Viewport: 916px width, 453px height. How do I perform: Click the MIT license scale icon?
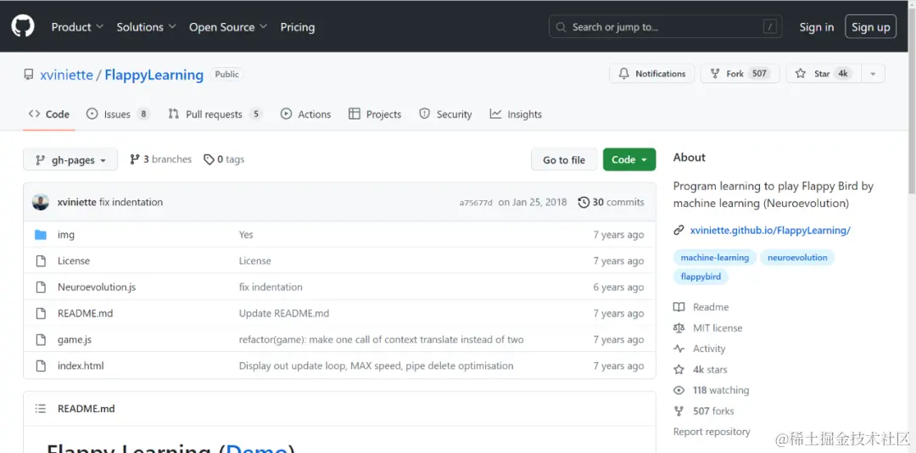pos(679,328)
